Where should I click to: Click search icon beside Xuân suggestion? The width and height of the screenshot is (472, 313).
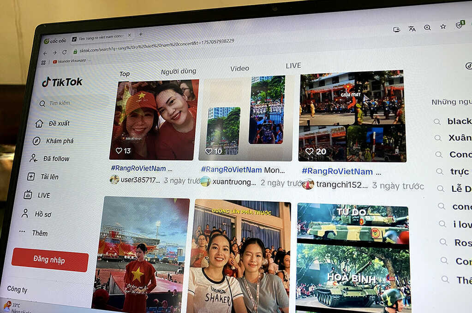pos(438,138)
